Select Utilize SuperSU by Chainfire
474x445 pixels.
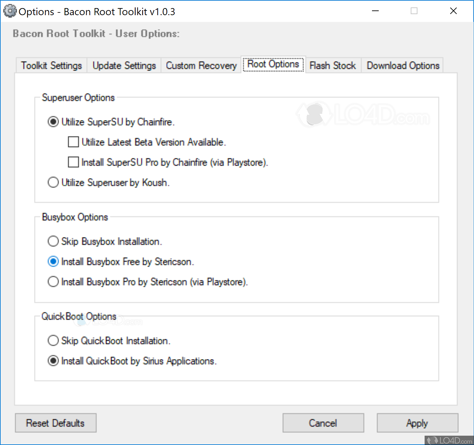click(x=53, y=122)
